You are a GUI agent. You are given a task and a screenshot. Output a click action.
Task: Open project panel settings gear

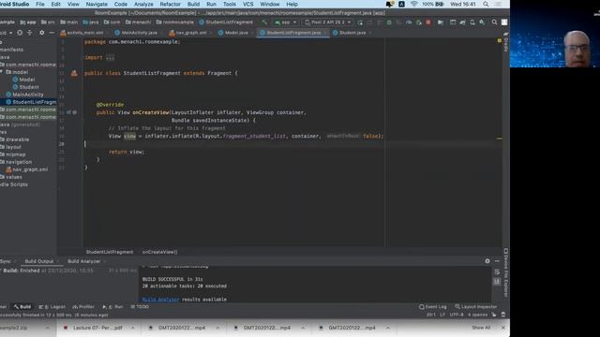click(x=41, y=33)
